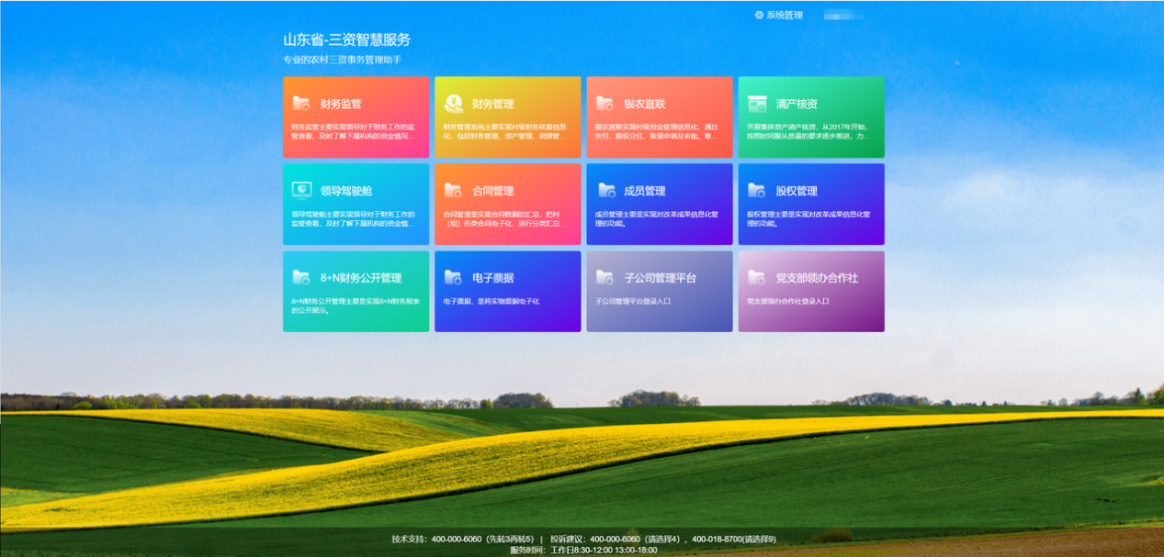
Task: Open the 党支部领办合作社 login entry
Action: [810, 291]
